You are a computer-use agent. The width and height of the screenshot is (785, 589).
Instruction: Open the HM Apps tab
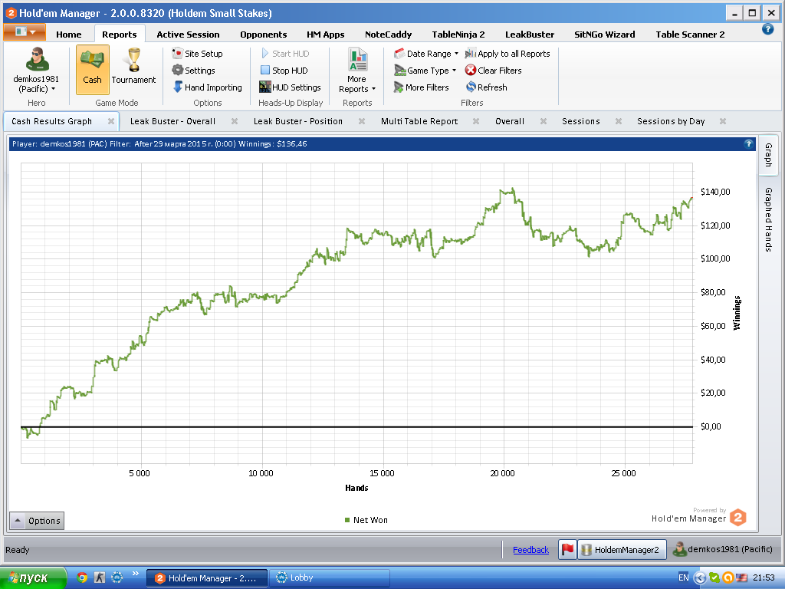[x=325, y=35]
